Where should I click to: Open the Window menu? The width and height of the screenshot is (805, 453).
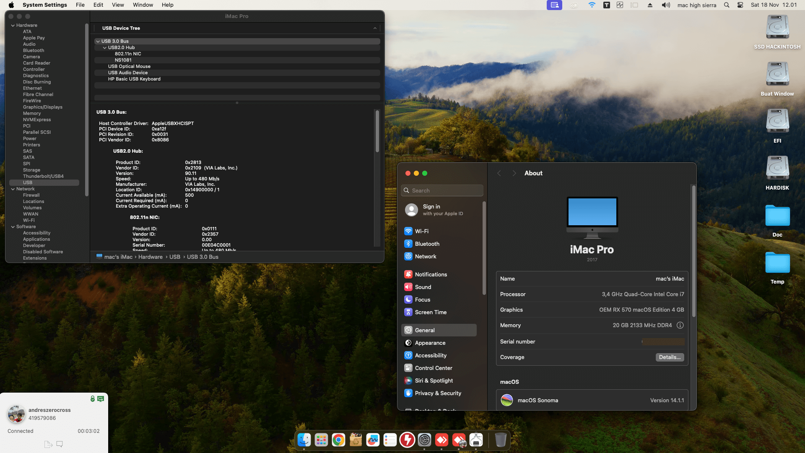pyautogui.click(x=143, y=5)
